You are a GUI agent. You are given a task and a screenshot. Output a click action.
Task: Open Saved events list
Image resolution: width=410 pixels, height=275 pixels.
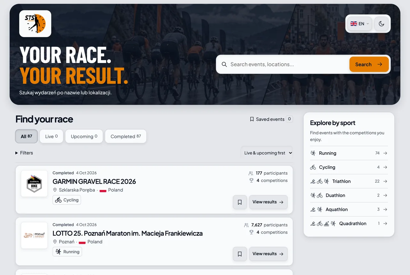tap(271, 119)
